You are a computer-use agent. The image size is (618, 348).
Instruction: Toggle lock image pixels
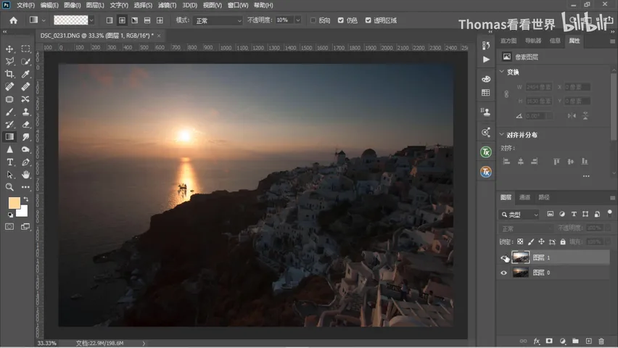pos(531,241)
